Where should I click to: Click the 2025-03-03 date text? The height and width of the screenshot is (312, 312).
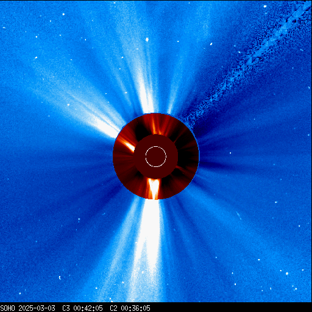pyautogui.click(x=37, y=308)
